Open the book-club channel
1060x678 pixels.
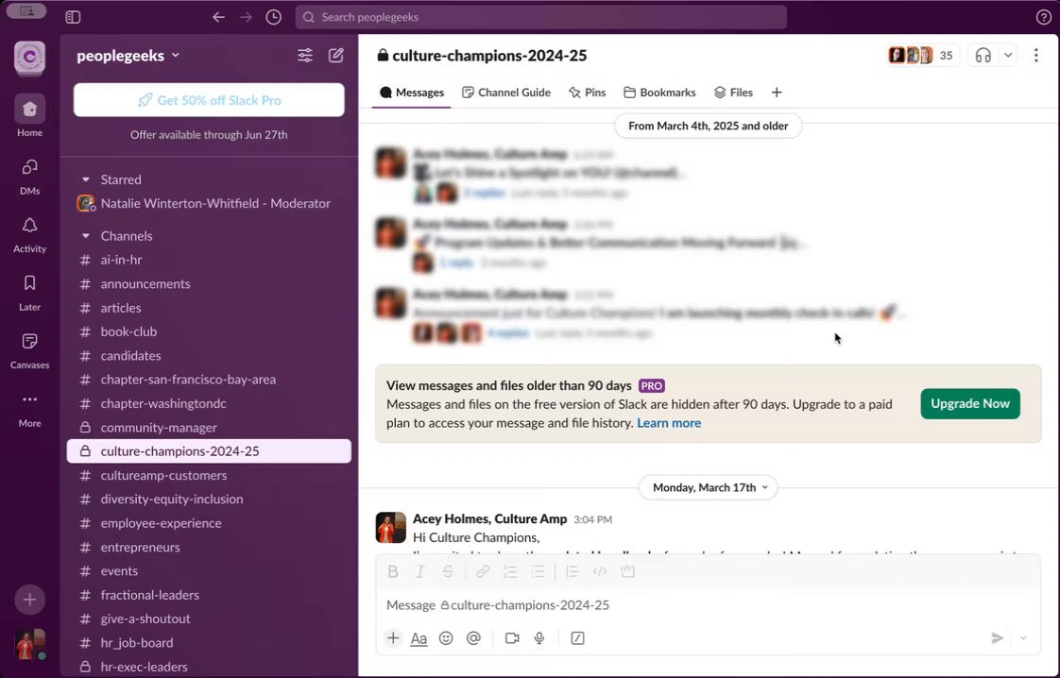[209, 331]
